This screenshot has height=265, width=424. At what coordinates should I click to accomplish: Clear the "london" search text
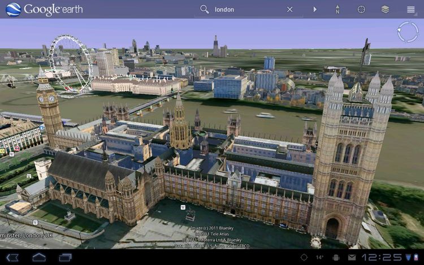tap(290, 10)
